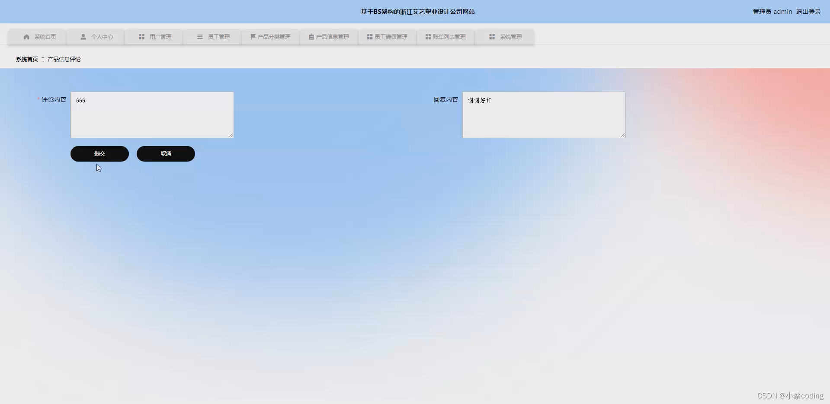
Task: Click the grid icon beside 员工请假管理
Action: point(370,37)
